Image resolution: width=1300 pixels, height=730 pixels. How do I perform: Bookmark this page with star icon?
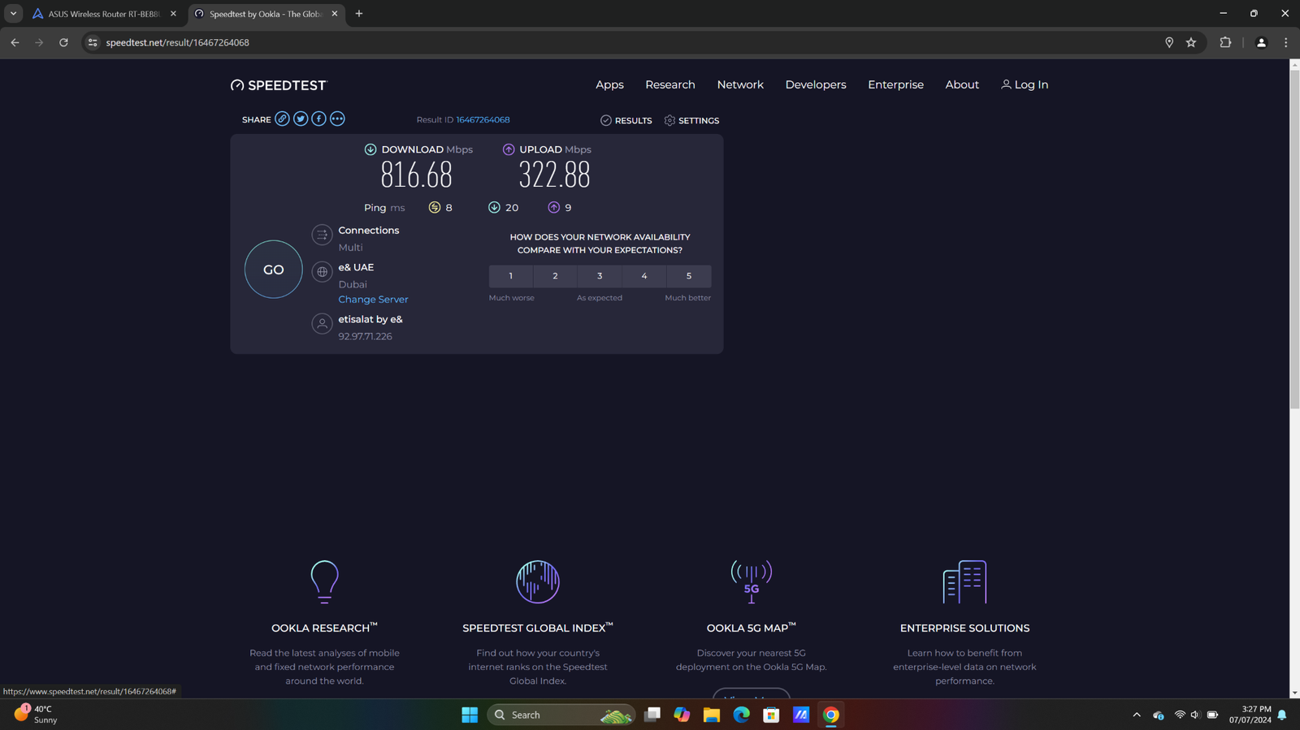tap(1191, 42)
